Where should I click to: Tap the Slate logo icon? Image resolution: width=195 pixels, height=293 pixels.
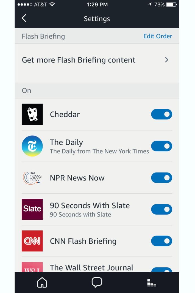(x=32, y=209)
